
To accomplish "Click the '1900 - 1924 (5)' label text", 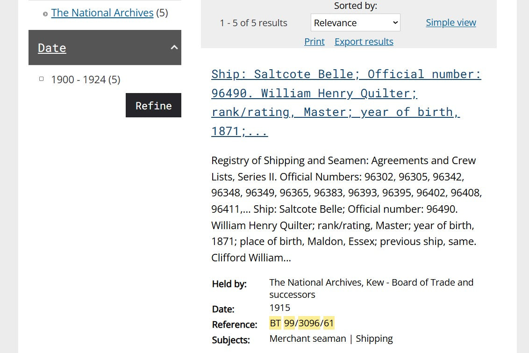I will click(86, 79).
